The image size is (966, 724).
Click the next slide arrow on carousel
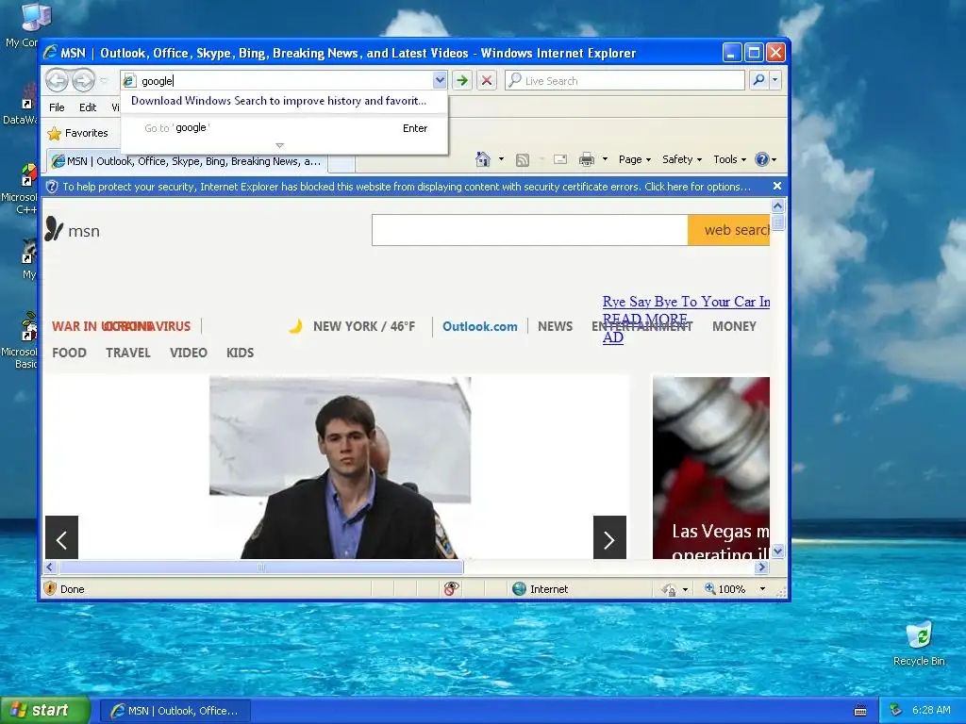tap(609, 536)
